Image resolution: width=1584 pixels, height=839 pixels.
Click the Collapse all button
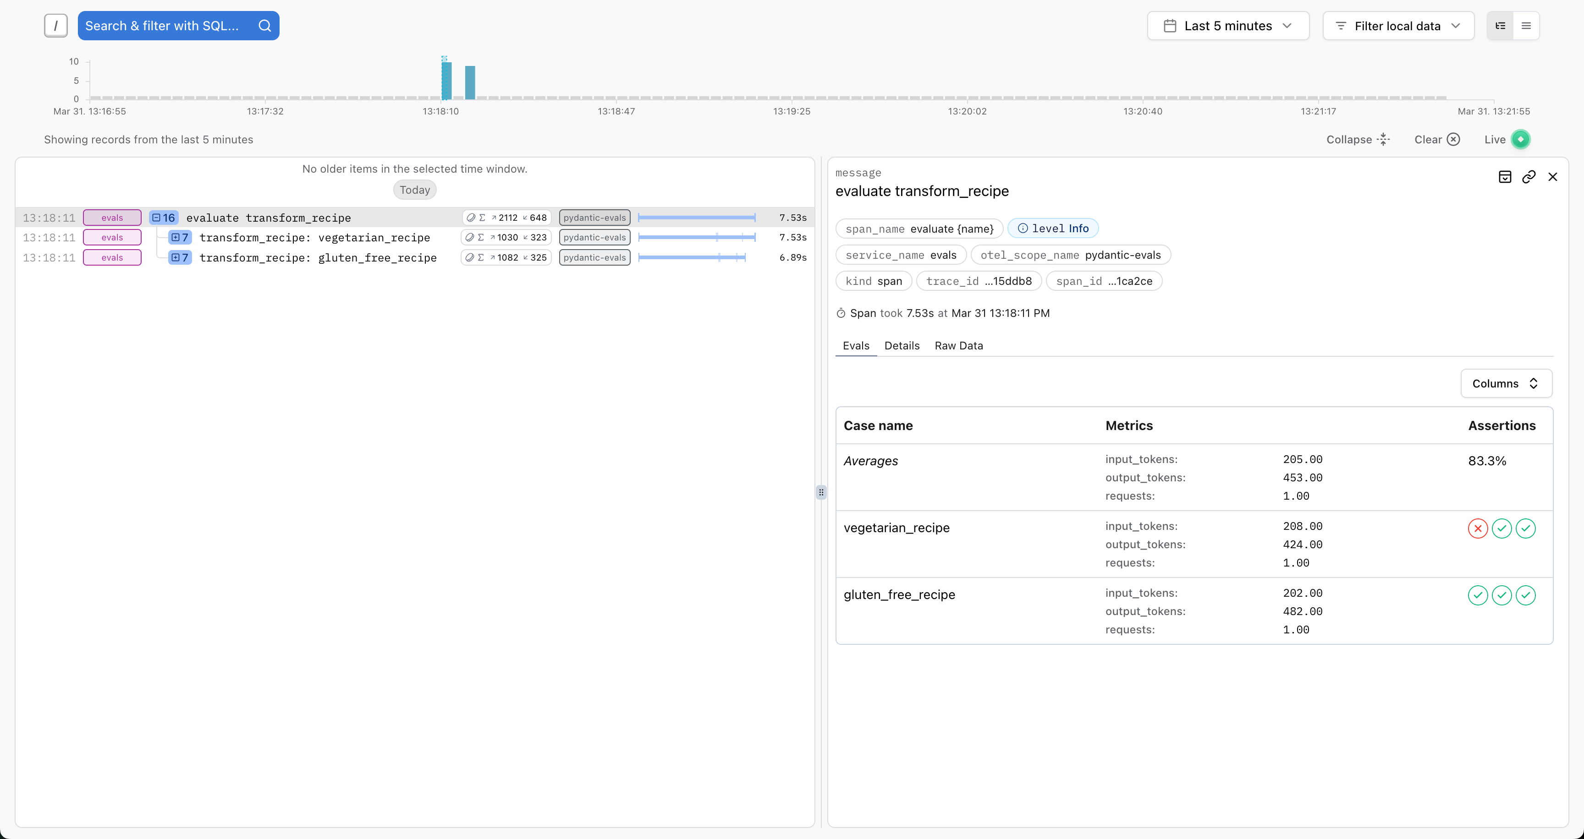pyautogui.click(x=1358, y=139)
